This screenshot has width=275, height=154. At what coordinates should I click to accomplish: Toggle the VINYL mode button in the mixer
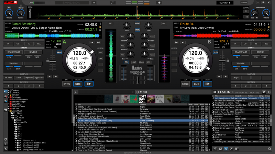point(137,30)
